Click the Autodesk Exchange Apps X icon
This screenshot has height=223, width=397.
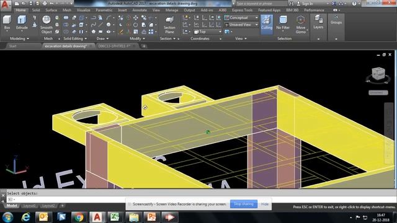[334, 4]
